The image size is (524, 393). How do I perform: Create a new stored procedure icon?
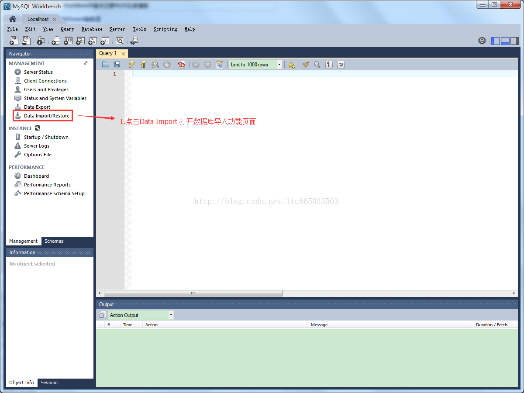(93, 41)
